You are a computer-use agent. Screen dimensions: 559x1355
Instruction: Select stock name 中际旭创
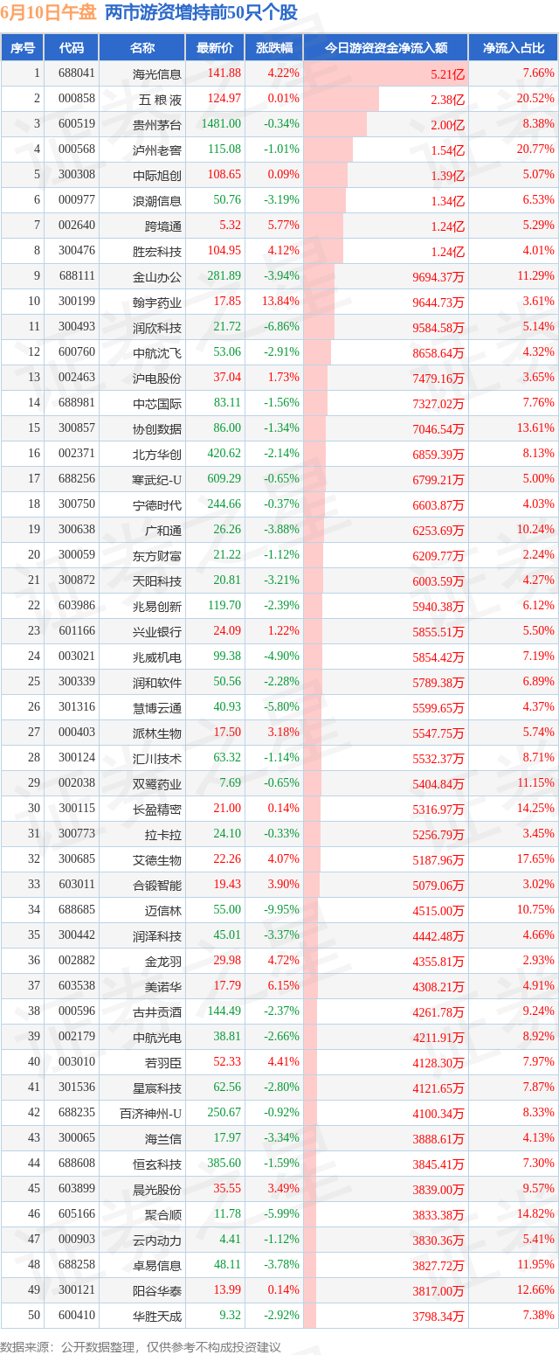[157, 175]
